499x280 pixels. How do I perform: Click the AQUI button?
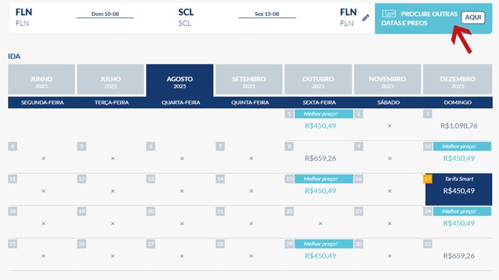pyautogui.click(x=473, y=17)
